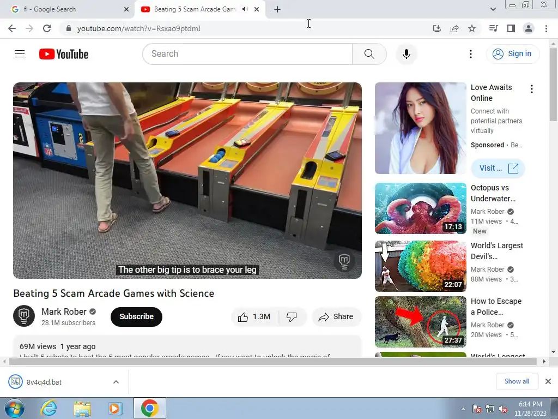558x419 pixels.
Task: Click the Visit button on the ad
Action: point(498,168)
